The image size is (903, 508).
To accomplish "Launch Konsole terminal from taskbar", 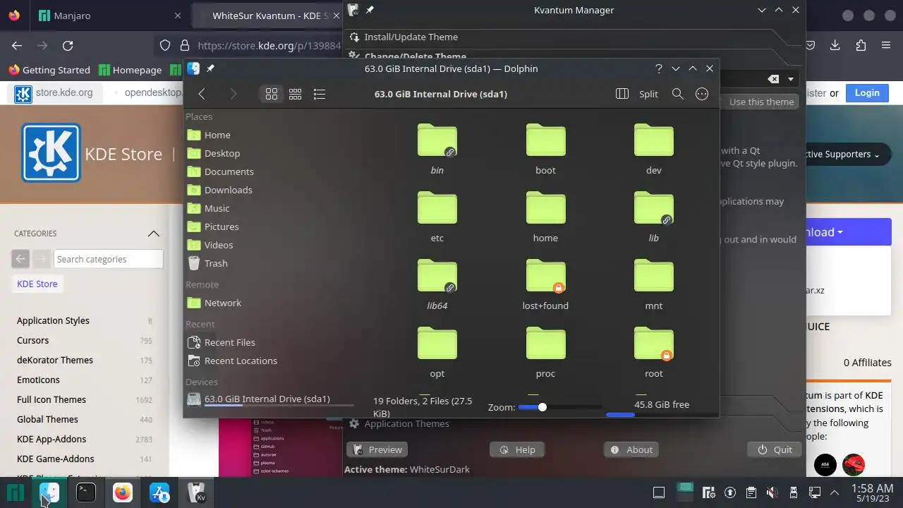I will point(86,492).
